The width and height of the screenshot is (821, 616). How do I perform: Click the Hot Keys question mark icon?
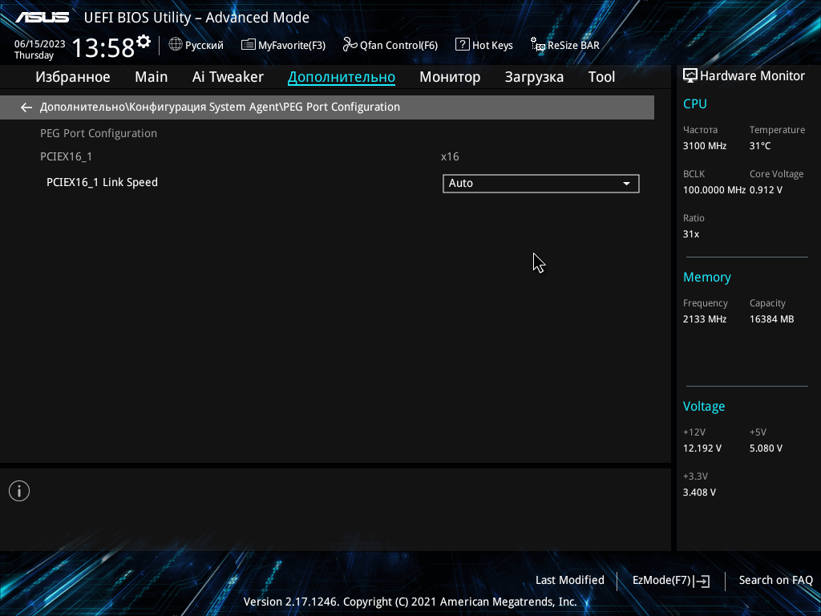click(463, 45)
